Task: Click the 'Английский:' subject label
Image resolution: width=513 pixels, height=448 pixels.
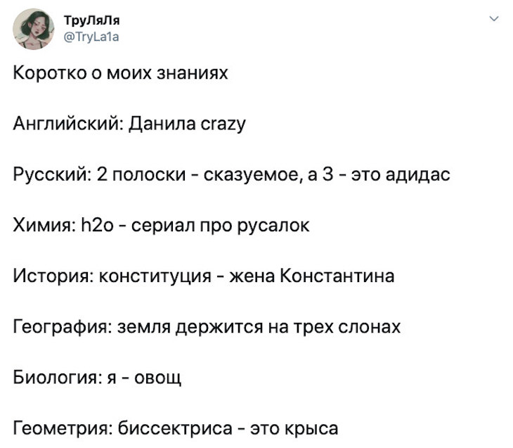Action: (x=68, y=124)
